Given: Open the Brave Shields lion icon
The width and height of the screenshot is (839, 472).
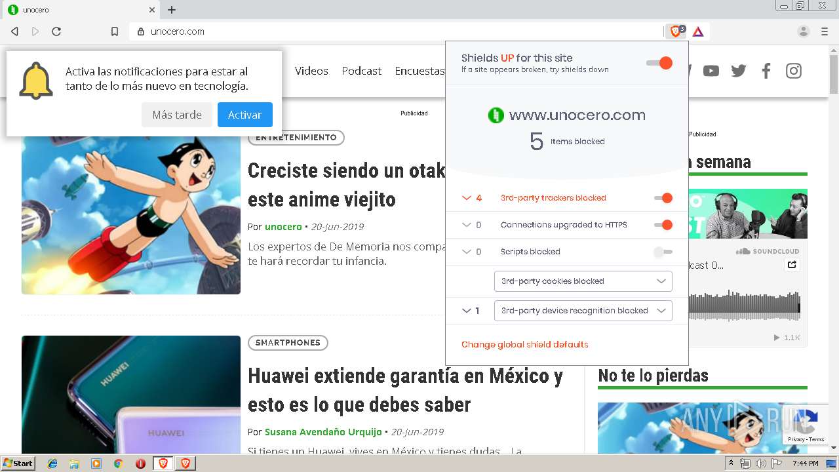Looking at the screenshot, I should coord(676,31).
